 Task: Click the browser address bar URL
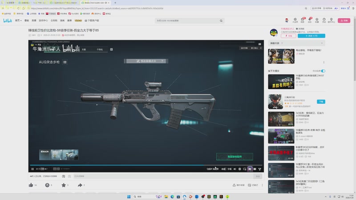click(97, 8)
